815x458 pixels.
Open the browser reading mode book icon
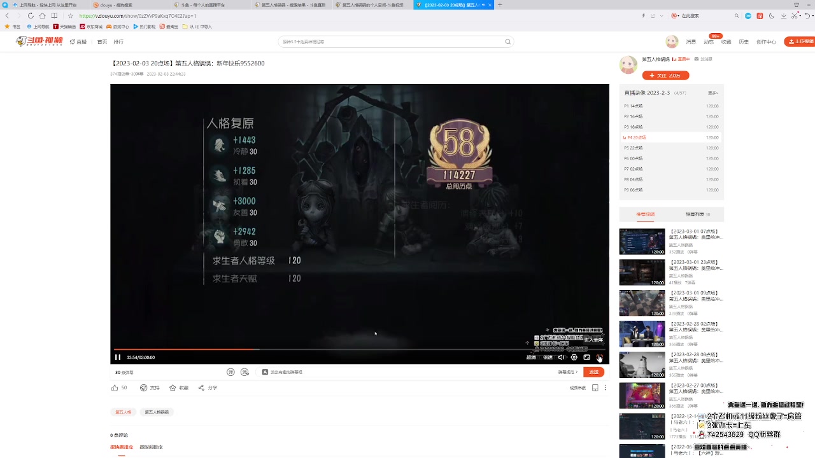54,15
